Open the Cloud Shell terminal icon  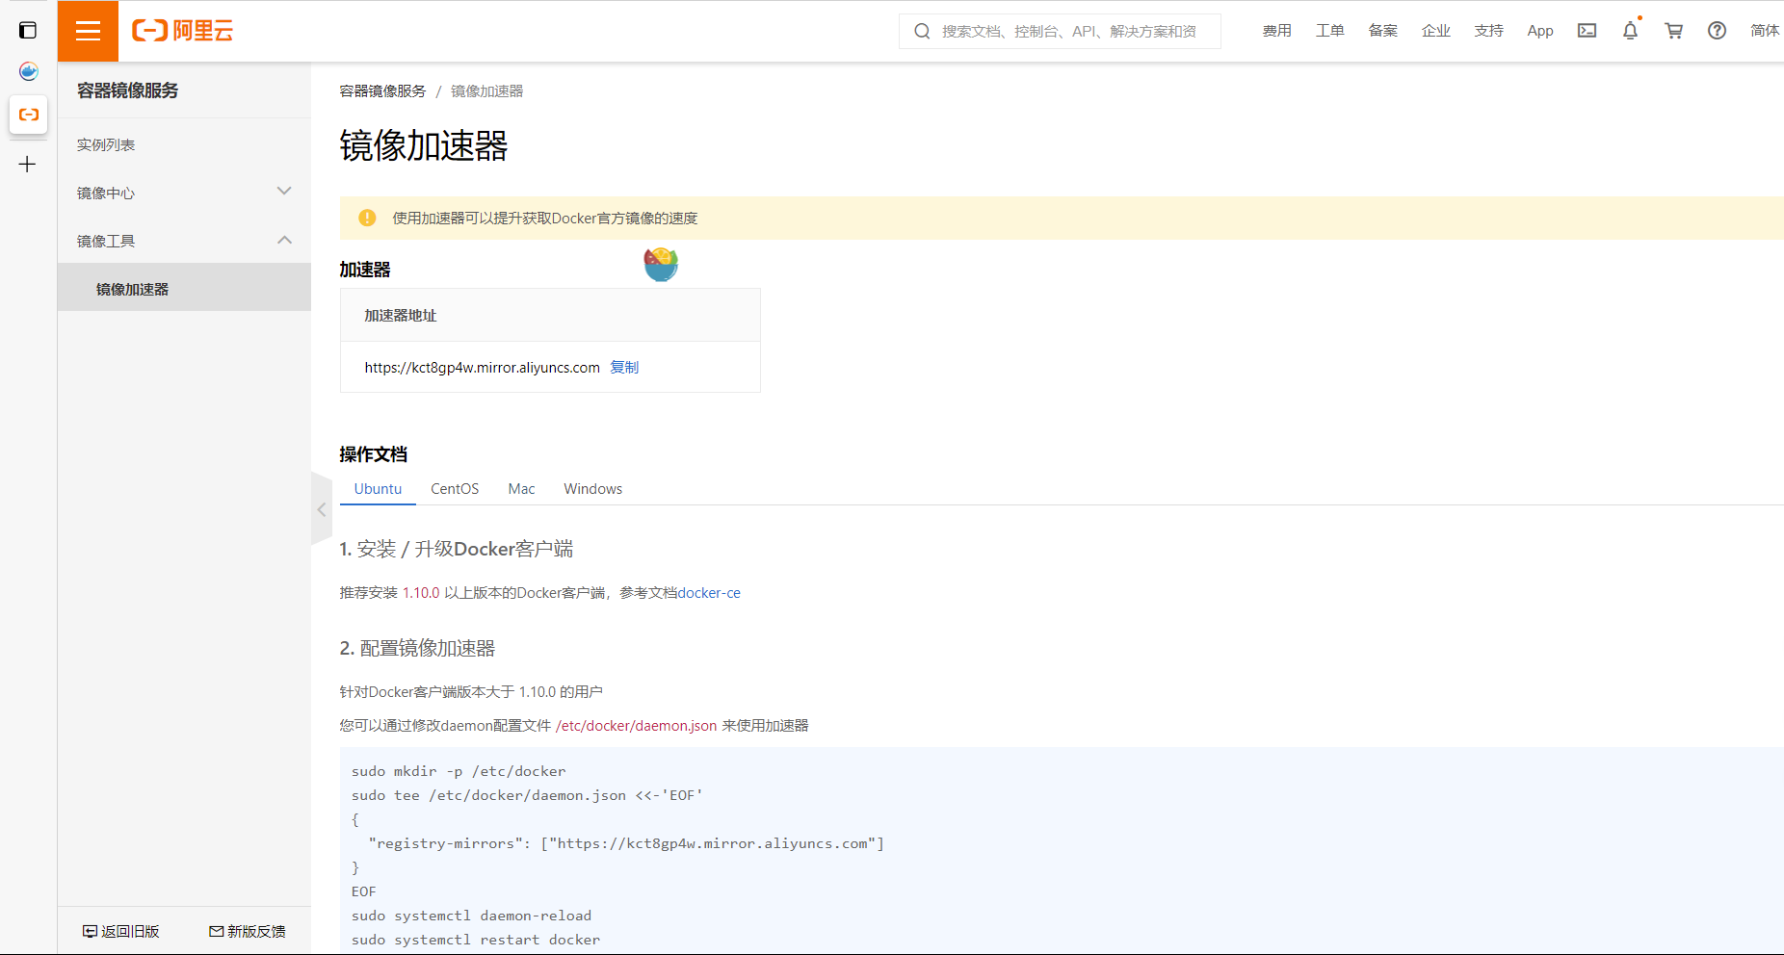click(x=1587, y=31)
